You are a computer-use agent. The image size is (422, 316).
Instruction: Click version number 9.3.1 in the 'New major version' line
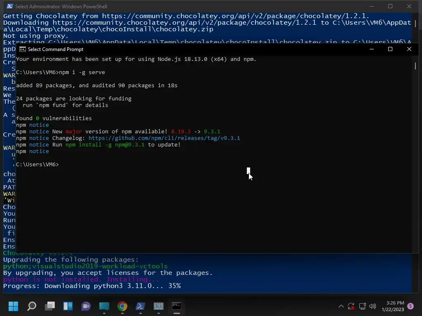(x=212, y=131)
